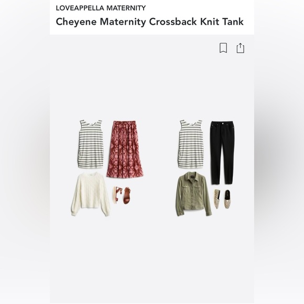Screen dimensions: 304x304
Task: Select the striped tank in right outfit
Action: (191, 144)
